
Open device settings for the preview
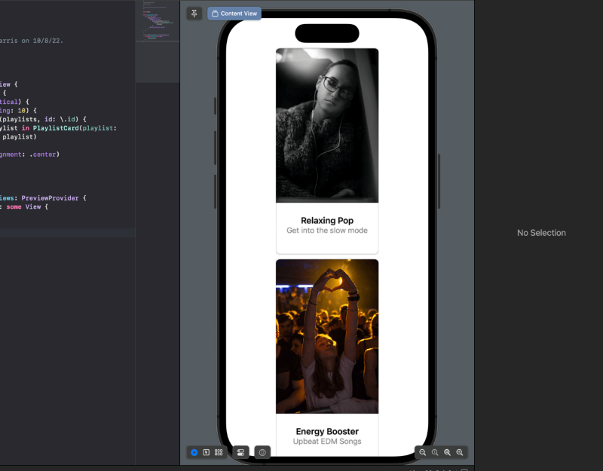coord(240,452)
